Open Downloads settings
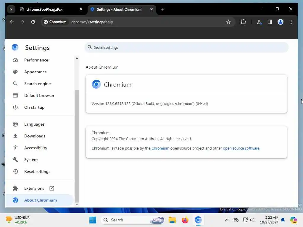 coord(40,136)
